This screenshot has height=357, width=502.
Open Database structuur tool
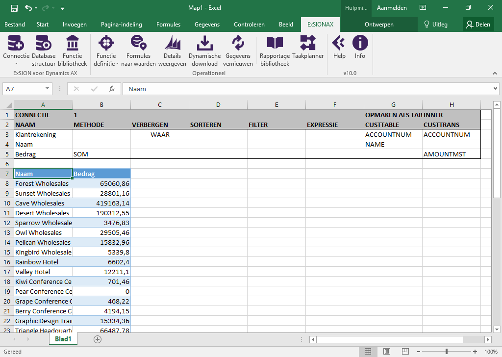(44, 51)
